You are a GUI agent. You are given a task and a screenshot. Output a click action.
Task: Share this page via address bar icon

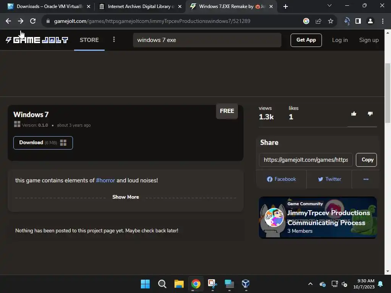[x=318, y=21]
